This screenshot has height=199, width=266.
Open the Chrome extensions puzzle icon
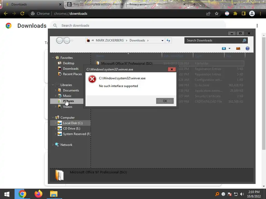pyautogui.click(x=235, y=13)
